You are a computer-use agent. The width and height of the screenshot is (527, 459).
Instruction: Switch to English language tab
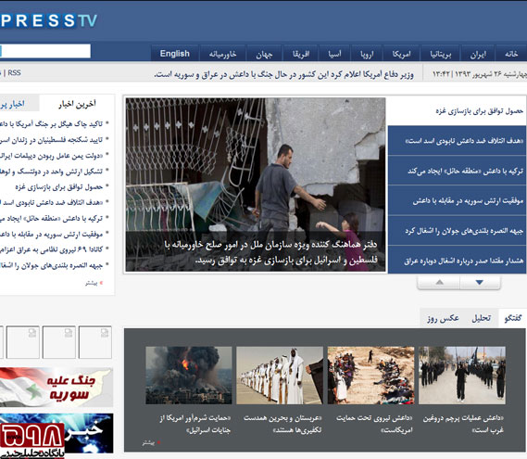tap(175, 54)
